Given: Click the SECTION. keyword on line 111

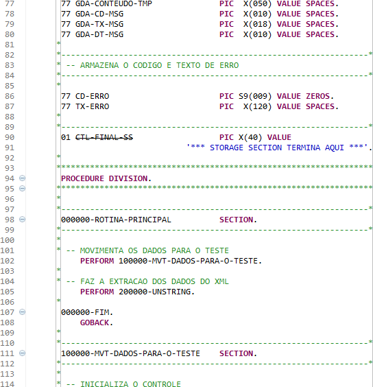Looking at the screenshot, I should pos(239,353).
